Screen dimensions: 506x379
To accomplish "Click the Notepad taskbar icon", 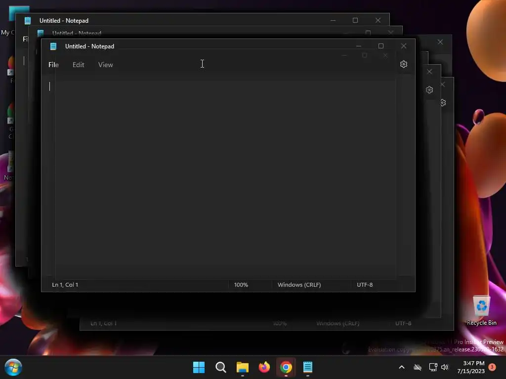I will (308, 367).
